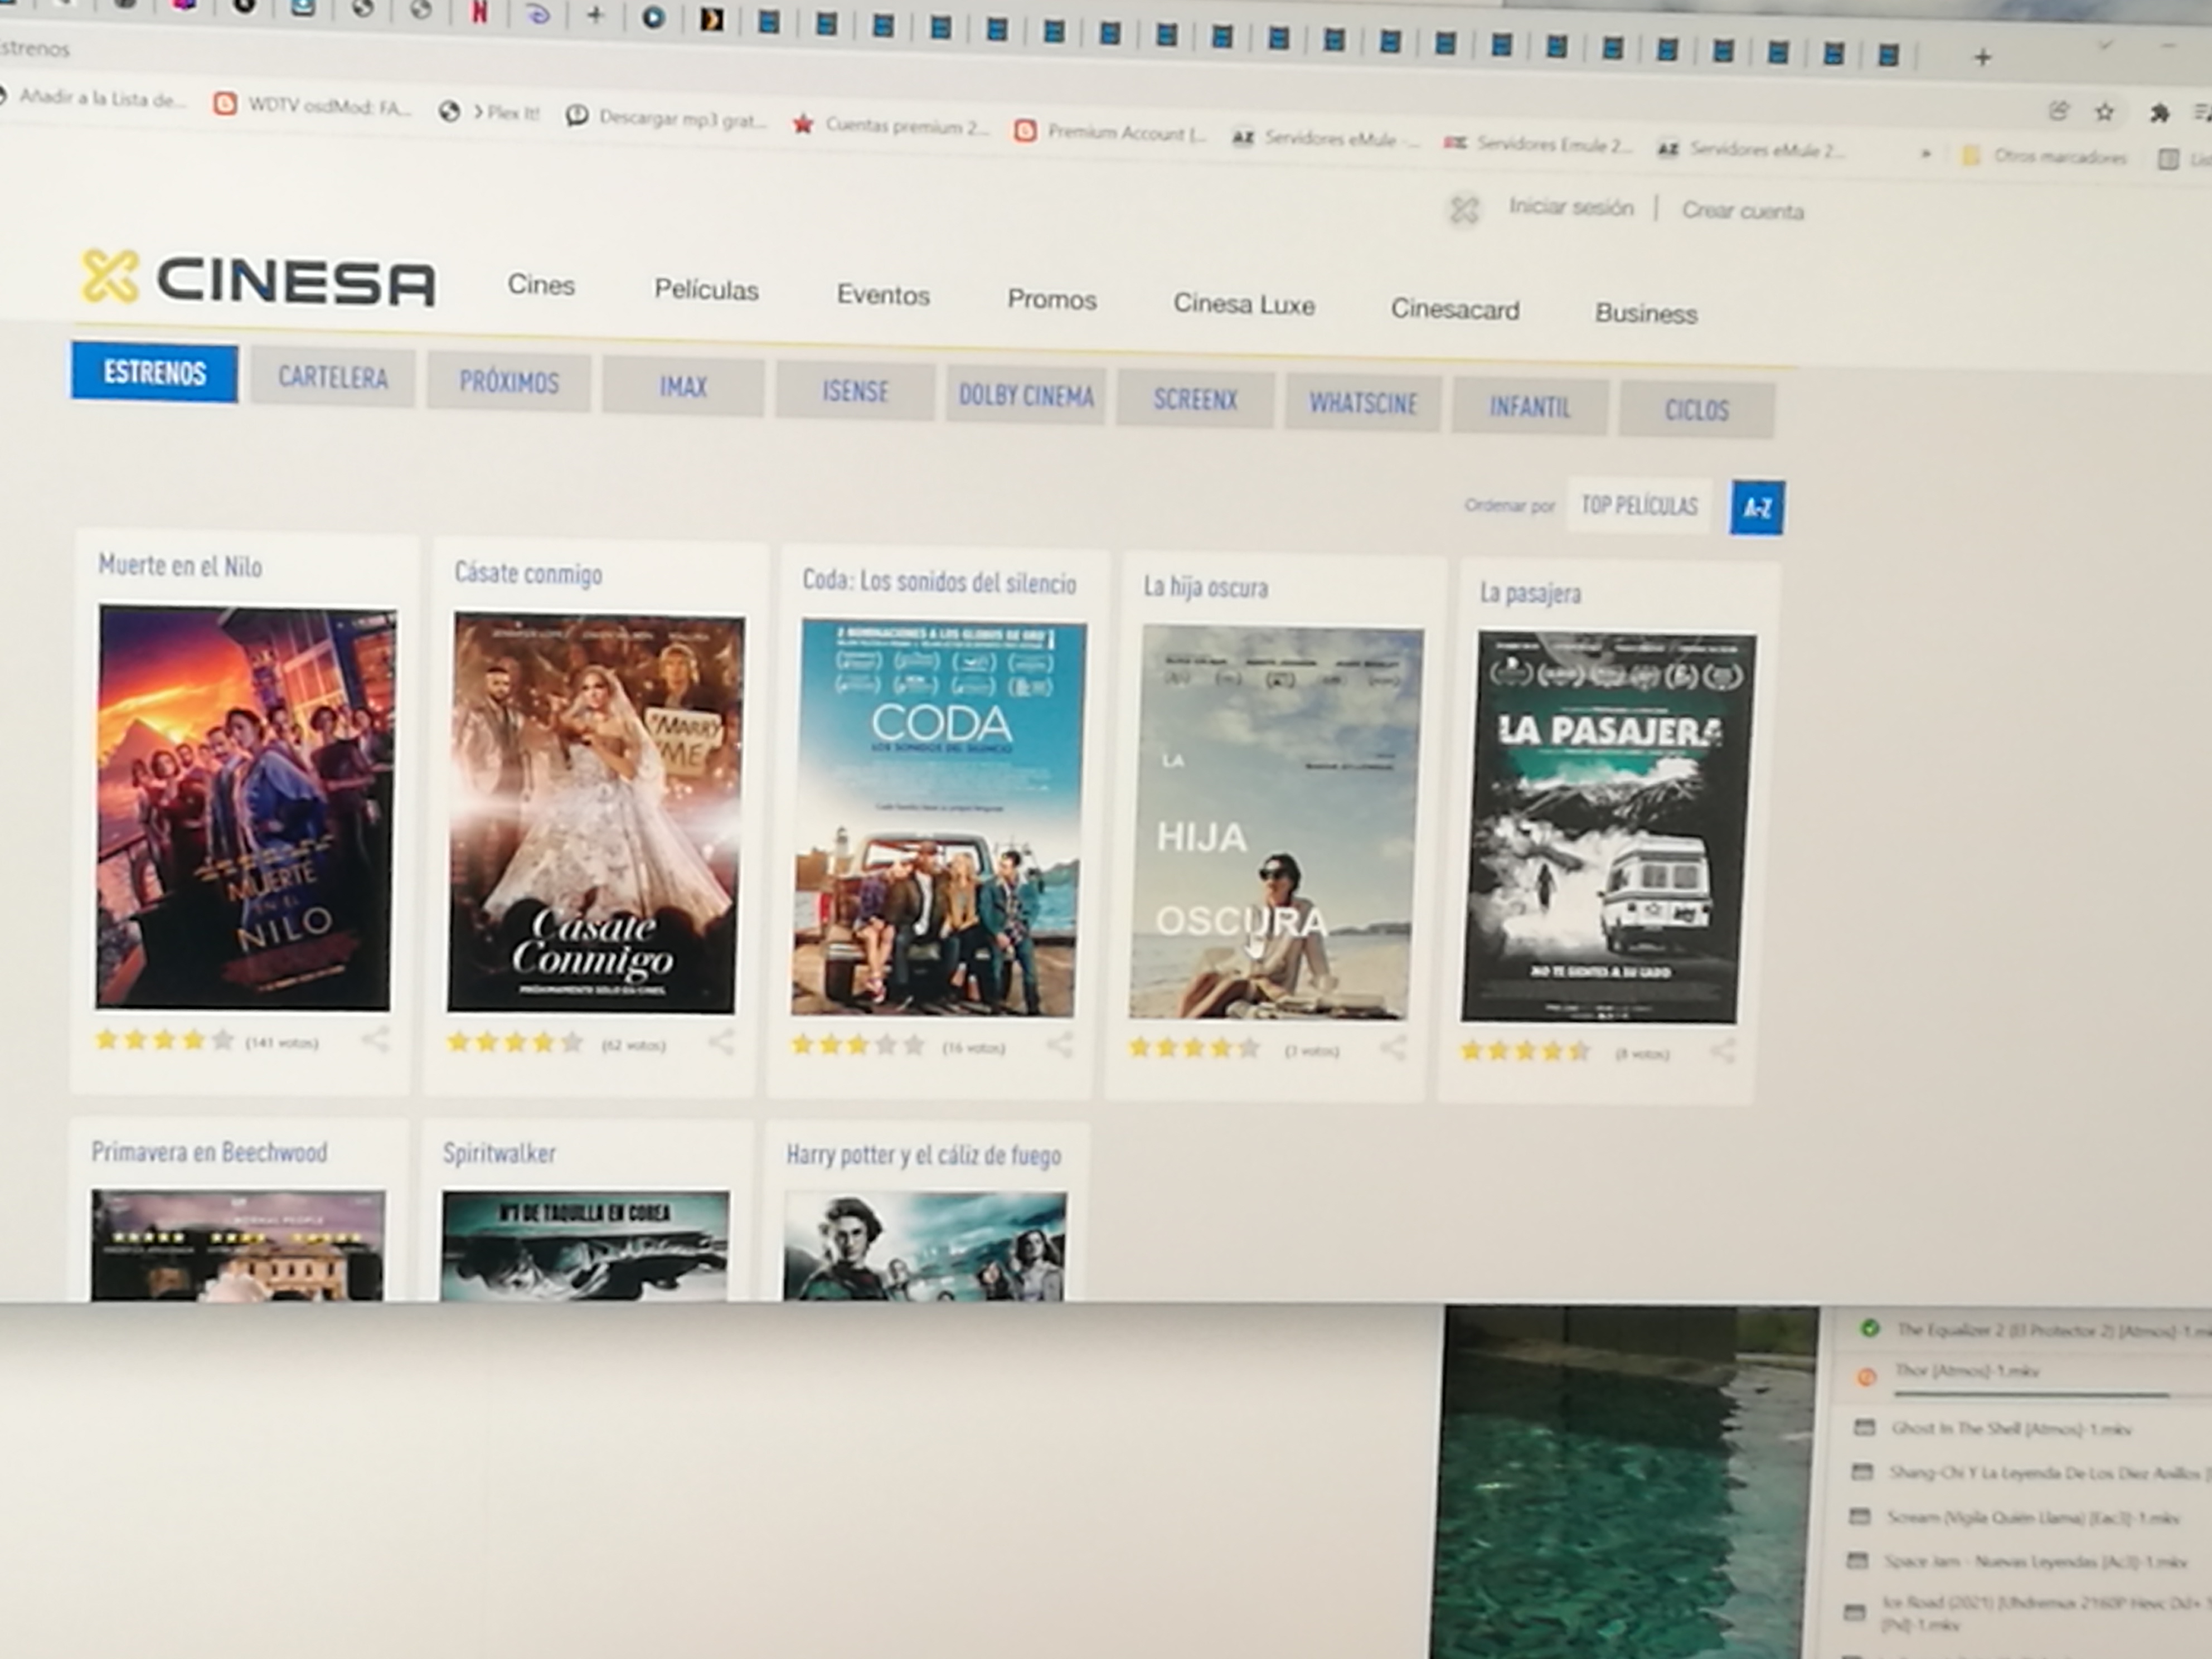Rate Coda with its star rating

coord(858,1045)
